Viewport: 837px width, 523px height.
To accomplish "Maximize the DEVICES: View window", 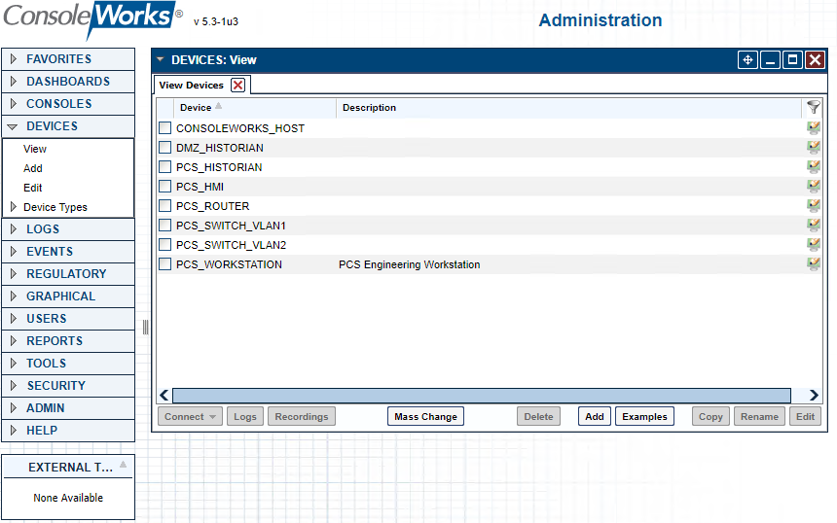I will [x=792, y=59].
